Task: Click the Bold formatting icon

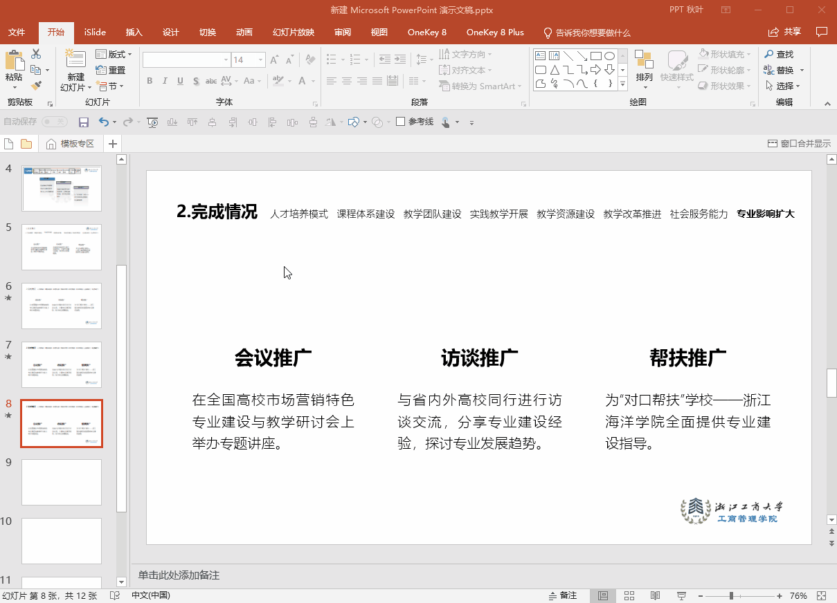Action: pyautogui.click(x=150, y=81)
